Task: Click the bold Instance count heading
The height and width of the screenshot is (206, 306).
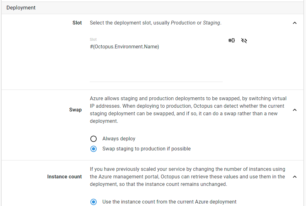Action: 64,177
